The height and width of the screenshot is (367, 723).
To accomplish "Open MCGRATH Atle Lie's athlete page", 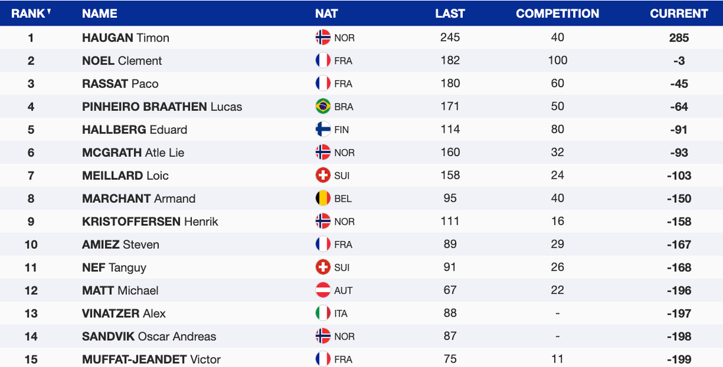I will [x=133, y=152].
